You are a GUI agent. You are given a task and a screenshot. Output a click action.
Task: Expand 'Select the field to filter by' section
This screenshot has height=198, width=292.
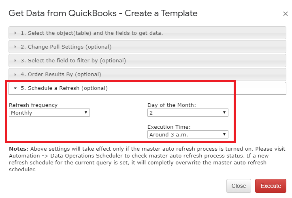pyautogui.click(x=147, y=61)
